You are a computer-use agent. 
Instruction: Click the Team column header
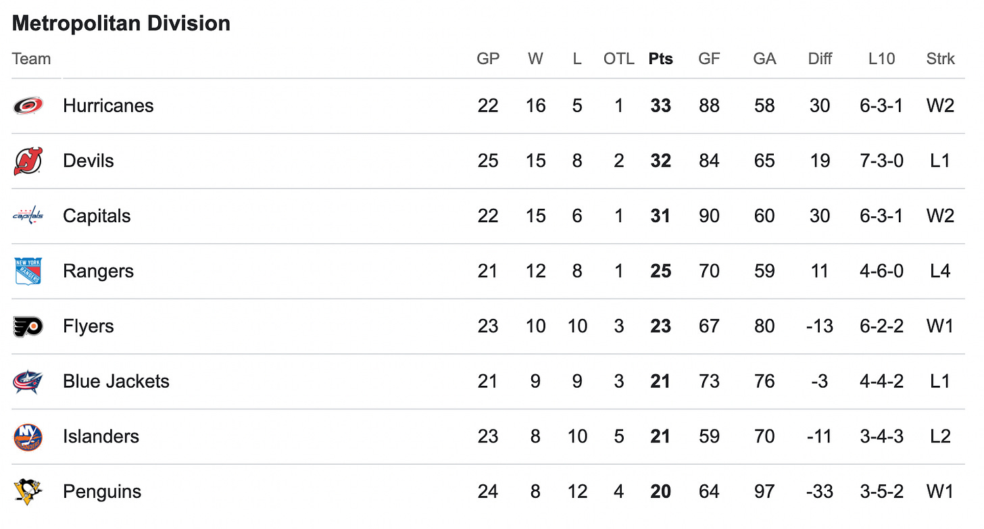coord(31,59)
